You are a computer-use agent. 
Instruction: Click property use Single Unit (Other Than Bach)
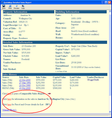coord(84,46)
